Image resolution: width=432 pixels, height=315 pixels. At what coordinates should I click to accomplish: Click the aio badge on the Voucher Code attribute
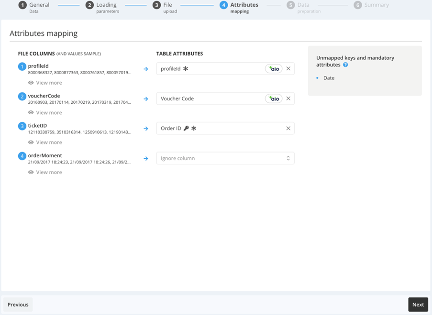pos(274,98)
